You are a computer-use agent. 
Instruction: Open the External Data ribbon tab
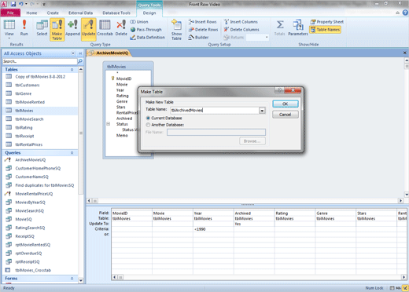[80, 13]
